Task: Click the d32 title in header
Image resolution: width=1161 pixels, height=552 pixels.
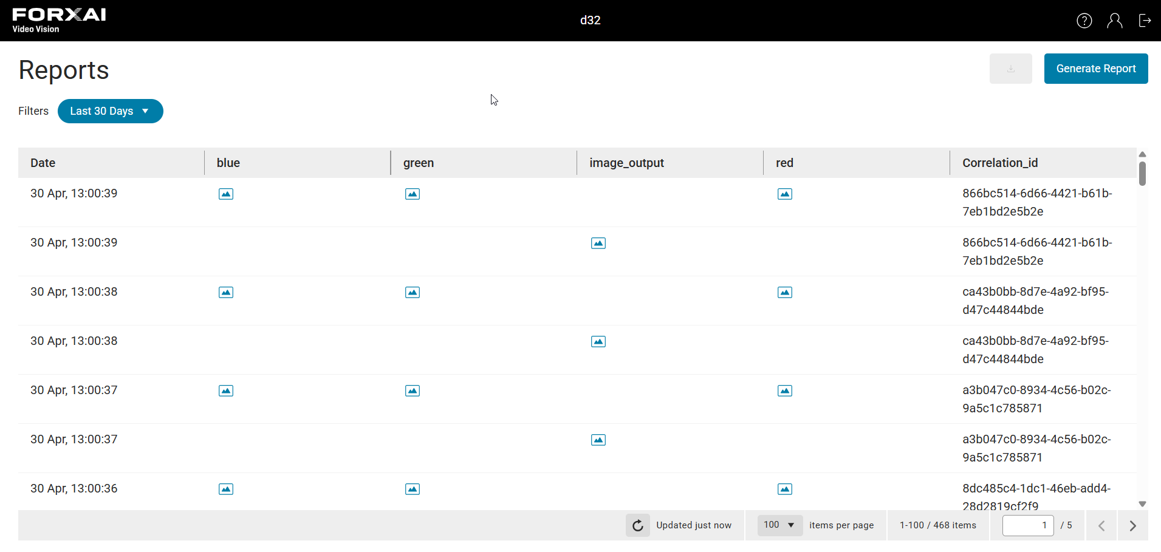Action: pos(591,20)
